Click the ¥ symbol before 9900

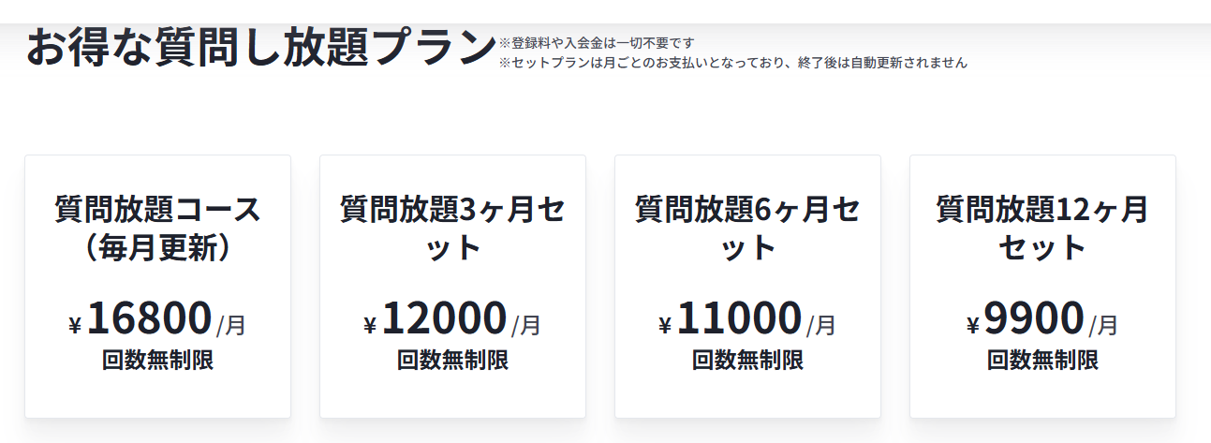point(973,326)
